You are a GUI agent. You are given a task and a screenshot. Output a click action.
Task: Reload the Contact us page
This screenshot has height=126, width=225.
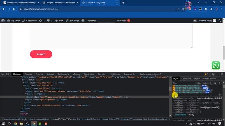pyautogui.click(x=14, y=9)
